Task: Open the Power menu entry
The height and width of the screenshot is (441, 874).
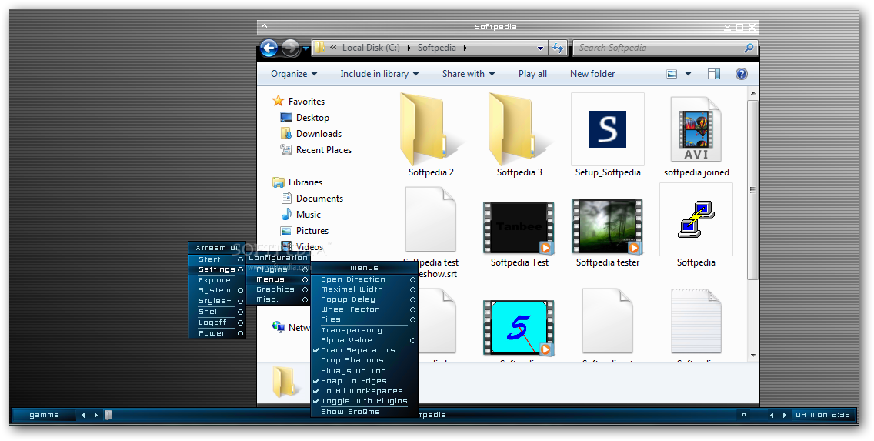Action: (x=217, y=332)
